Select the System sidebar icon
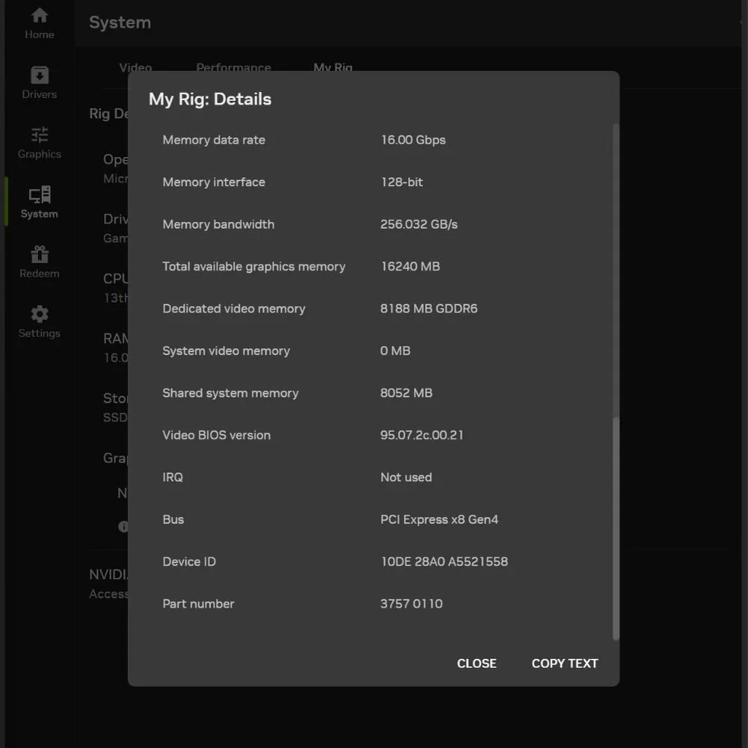This screenshot has height=748, width=748. 39,194
